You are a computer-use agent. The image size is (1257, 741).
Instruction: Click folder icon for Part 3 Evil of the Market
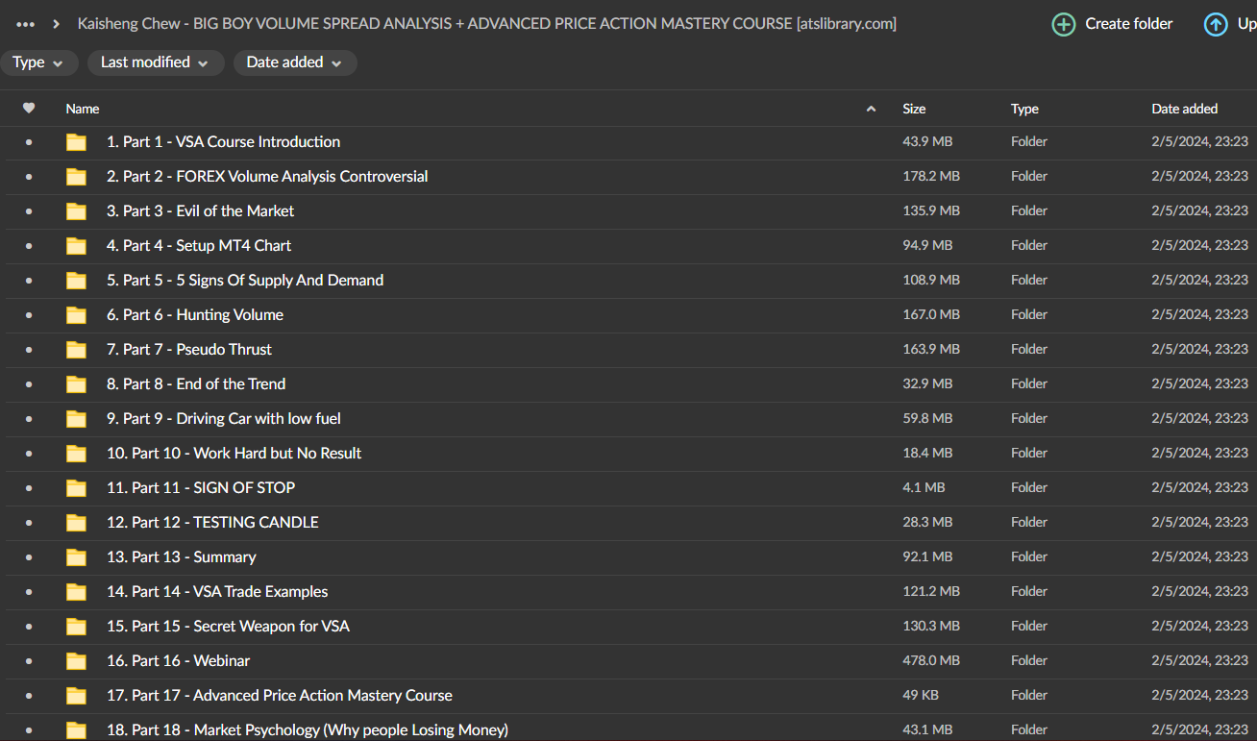click(x=76, y=211)
